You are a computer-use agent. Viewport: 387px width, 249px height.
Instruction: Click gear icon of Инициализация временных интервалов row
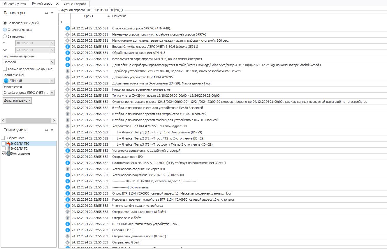pyautogui.click(x=68, y=89)
